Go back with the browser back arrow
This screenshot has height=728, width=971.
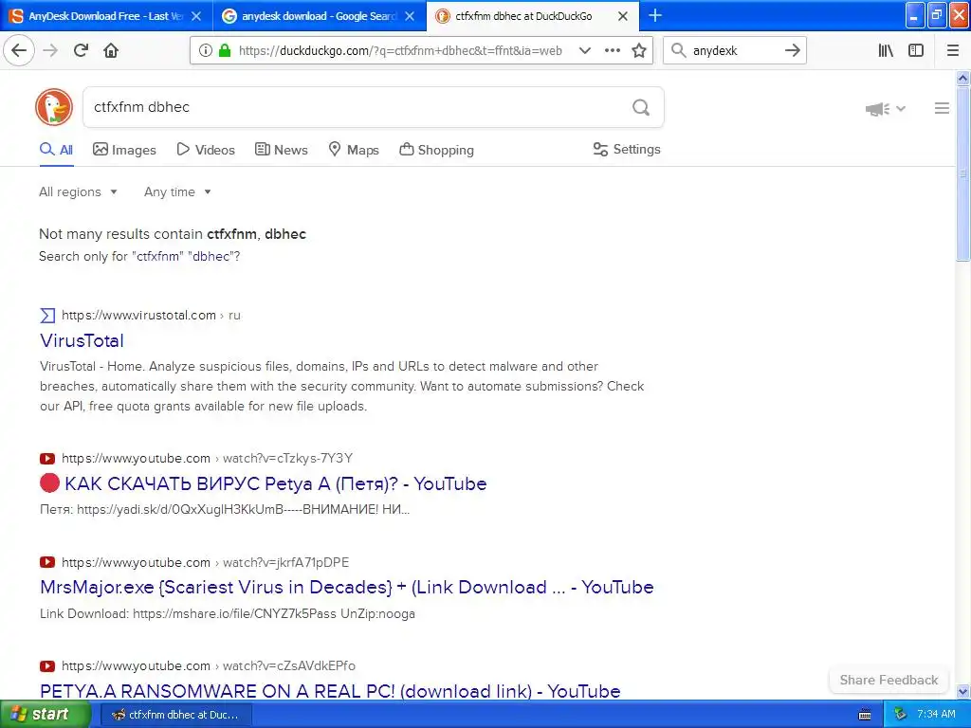click(19, 50)
